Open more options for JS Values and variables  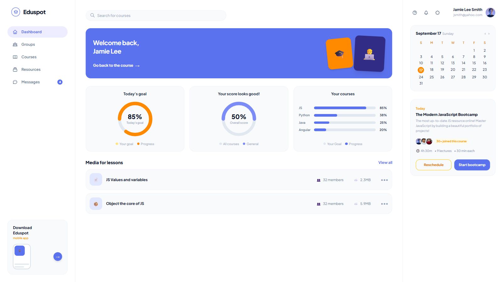tap(384, 180)
